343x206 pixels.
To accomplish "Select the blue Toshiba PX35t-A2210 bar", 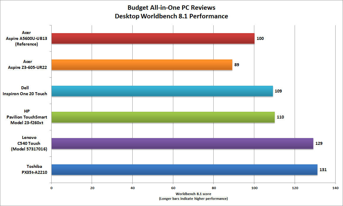I will point(184,170).
